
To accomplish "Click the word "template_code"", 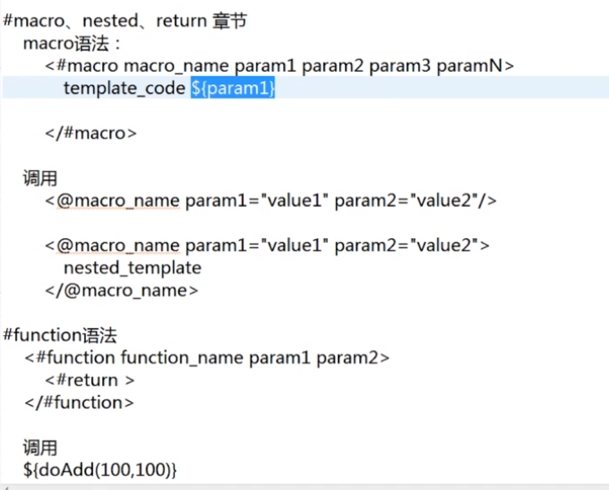I will tap(124, 89).
